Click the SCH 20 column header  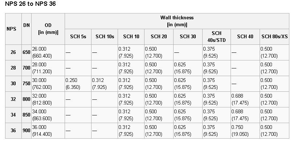[159, 37]
